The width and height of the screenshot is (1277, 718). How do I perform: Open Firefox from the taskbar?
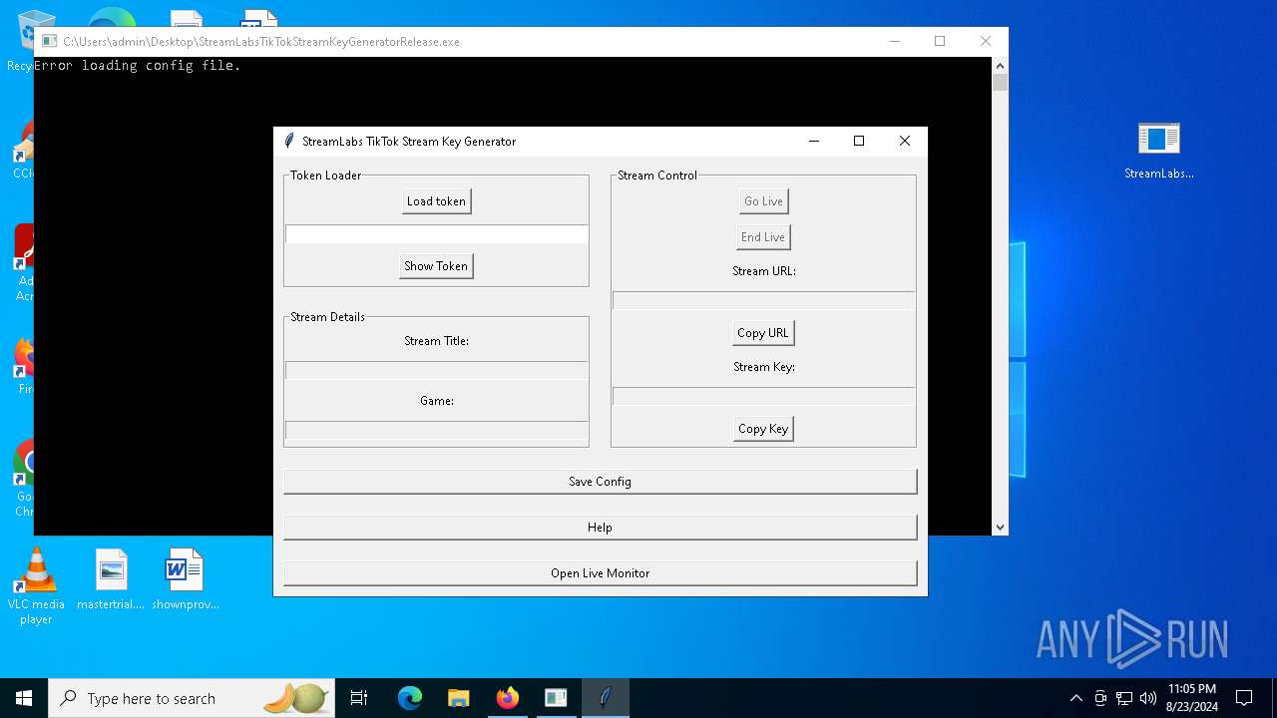pos(507,698)
